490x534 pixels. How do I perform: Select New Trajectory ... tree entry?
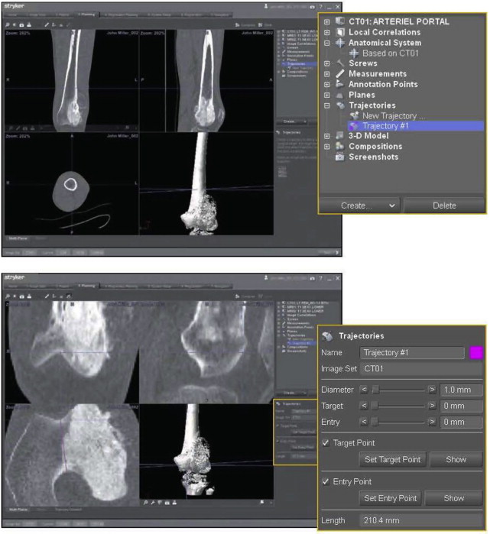[394, 115]
